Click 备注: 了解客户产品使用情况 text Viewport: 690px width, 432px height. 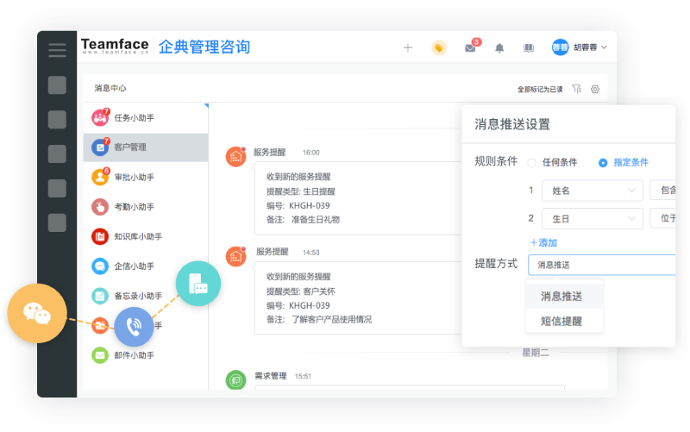(x=319, y=319)
